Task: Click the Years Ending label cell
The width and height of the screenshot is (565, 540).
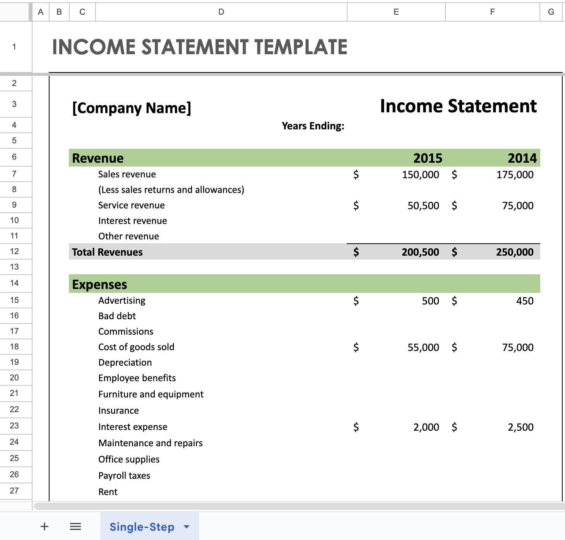Action: click(313, 126)
